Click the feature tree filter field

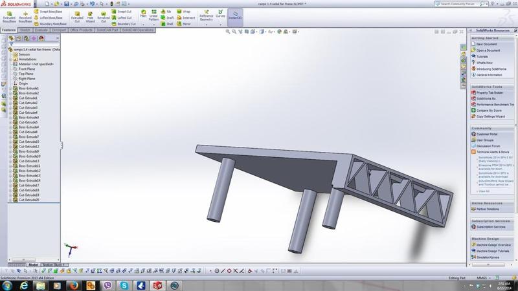click(x=36, y=44)
